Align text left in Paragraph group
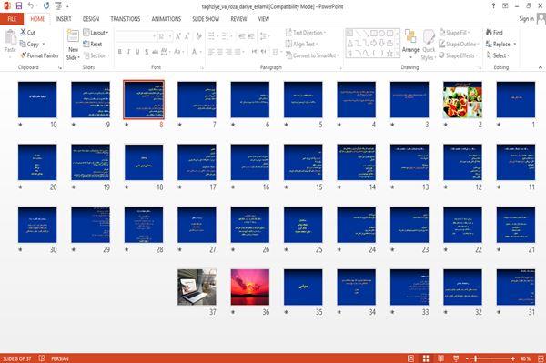The image size is (546, 363). click(211, 52)
